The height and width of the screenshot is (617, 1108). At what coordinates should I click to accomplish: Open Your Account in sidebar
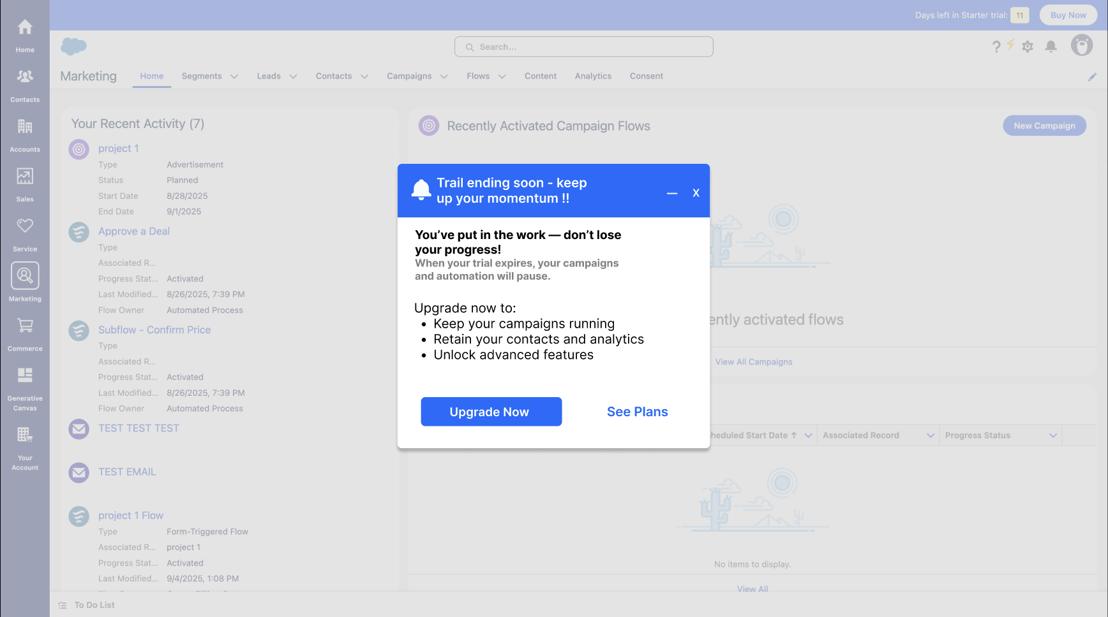25,447
